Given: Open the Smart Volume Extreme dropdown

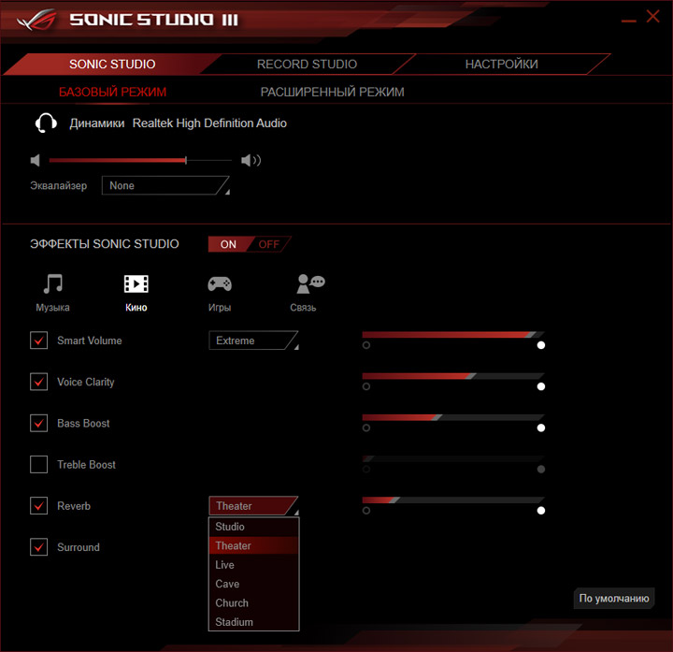Looking at the screenshot, I should 253,340.
